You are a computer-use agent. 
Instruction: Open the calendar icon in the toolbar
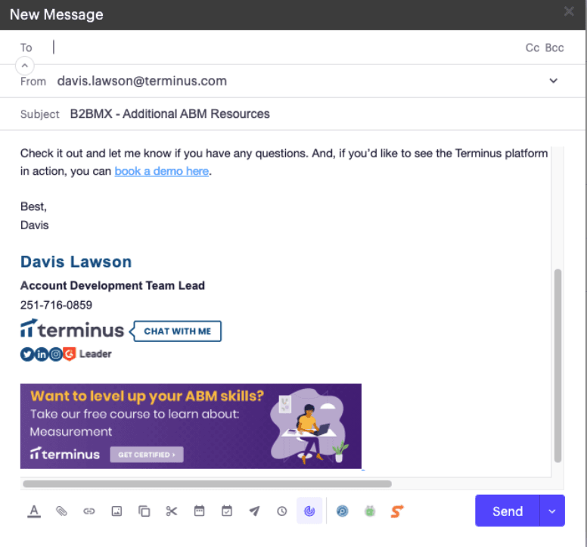tap(200, 511)
